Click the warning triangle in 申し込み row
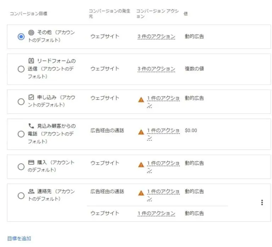 pos(141,100)
